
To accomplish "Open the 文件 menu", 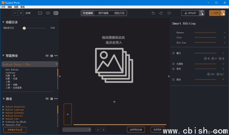I will (3, 7).
